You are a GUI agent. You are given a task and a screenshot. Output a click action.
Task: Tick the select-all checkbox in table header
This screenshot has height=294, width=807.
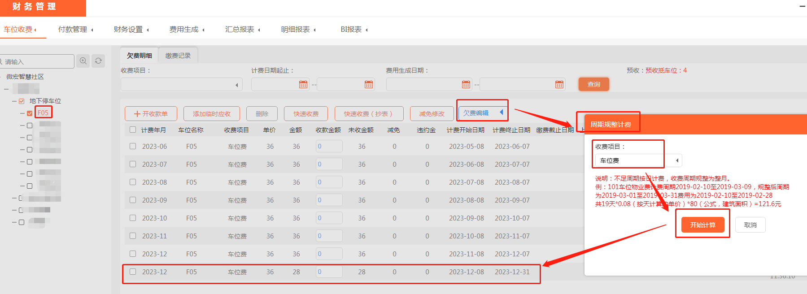[x=133, y=130]
